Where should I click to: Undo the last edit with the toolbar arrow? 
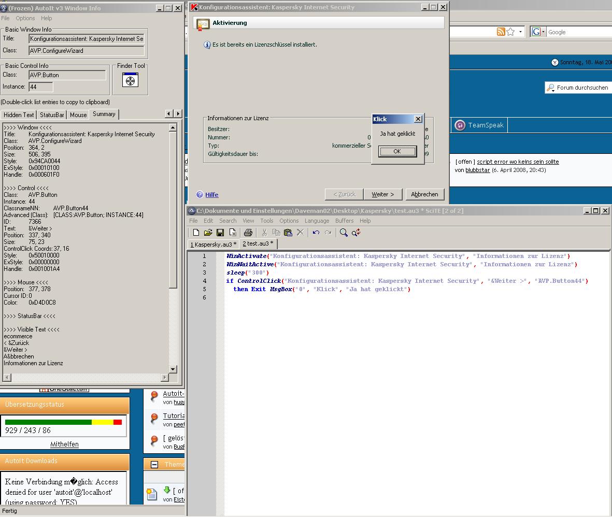tap(316, 233)
